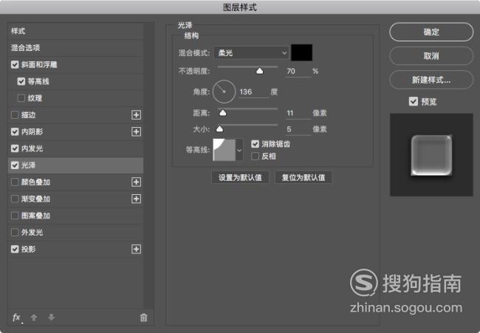Screen dimensions: 480x333
Task: Click the 等高线 contour thumbnail
Action: click(x=224, y=150)
